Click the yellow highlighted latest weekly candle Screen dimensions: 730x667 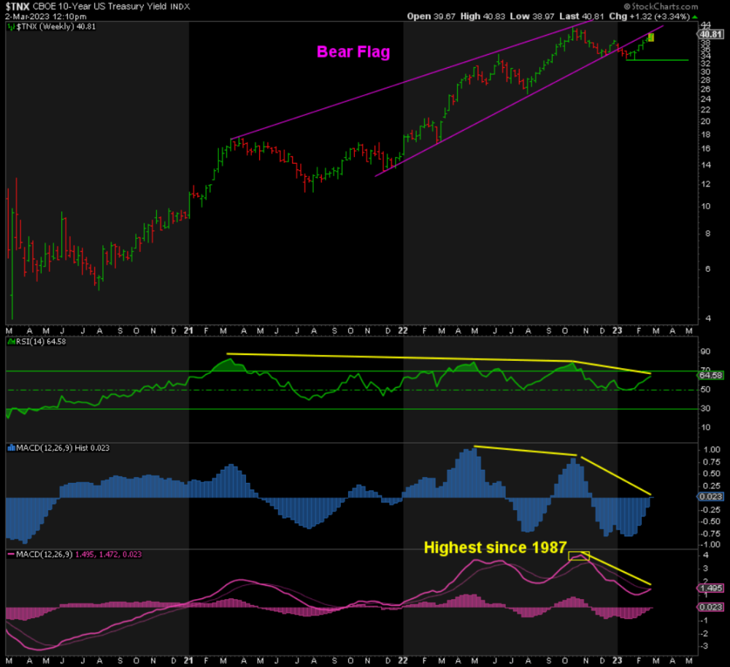[651, 37]
